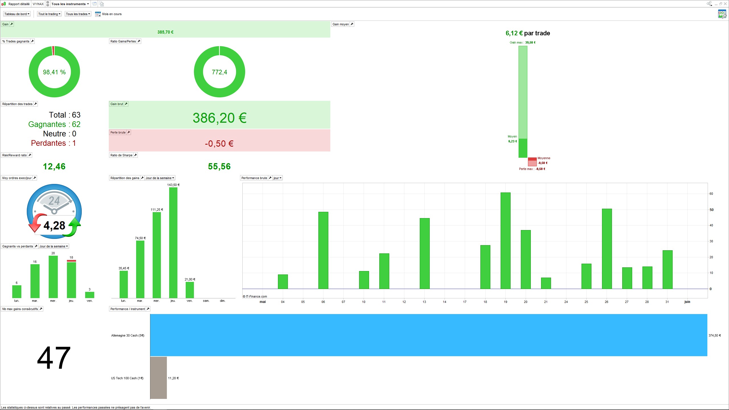This screenshot has height=410, width=729.
Task: Click the share icon in window corner
Action: 709,4
